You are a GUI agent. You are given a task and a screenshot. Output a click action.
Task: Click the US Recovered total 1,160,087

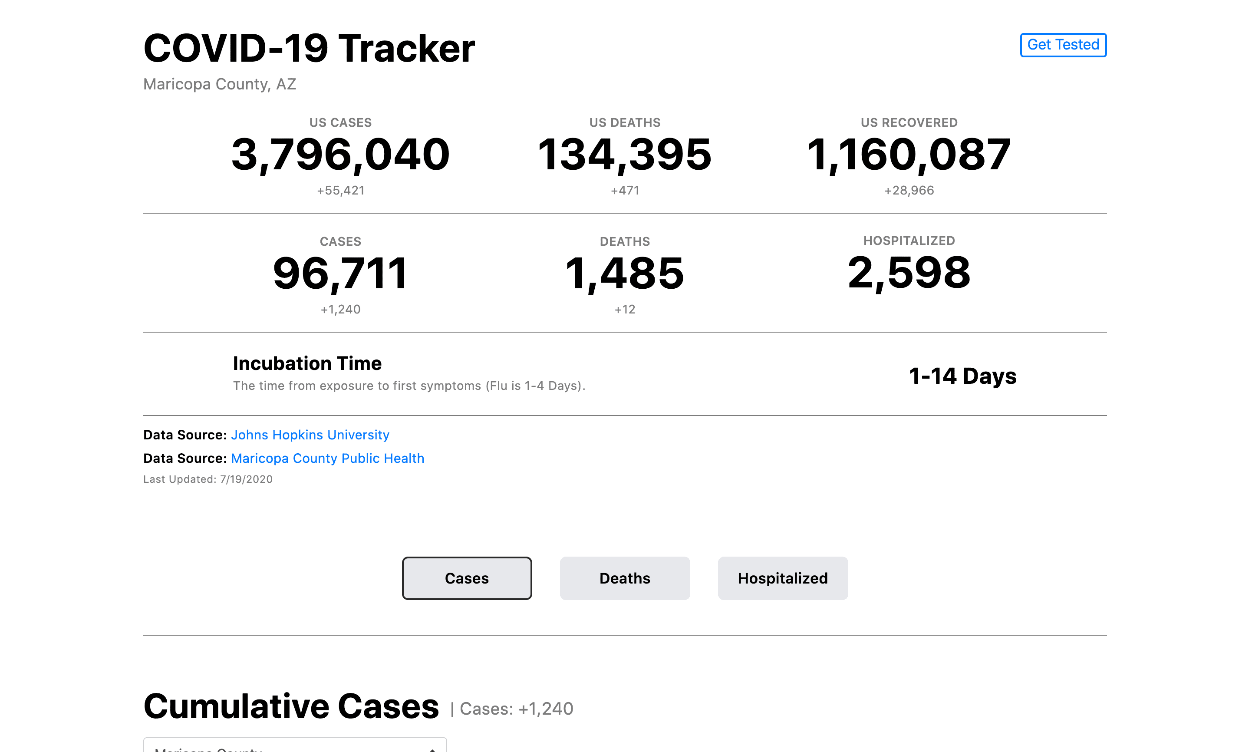coord(909,155)
